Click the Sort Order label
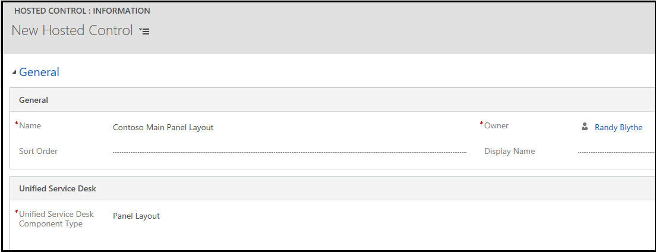Image resolution: width=656 pixels, height=252 pixels. coord(39,151)
